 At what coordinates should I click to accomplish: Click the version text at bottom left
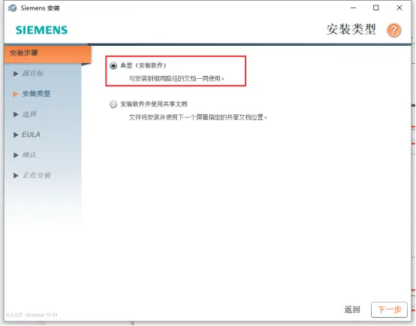[32, 315]
